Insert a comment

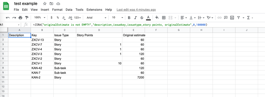[226, 17]
